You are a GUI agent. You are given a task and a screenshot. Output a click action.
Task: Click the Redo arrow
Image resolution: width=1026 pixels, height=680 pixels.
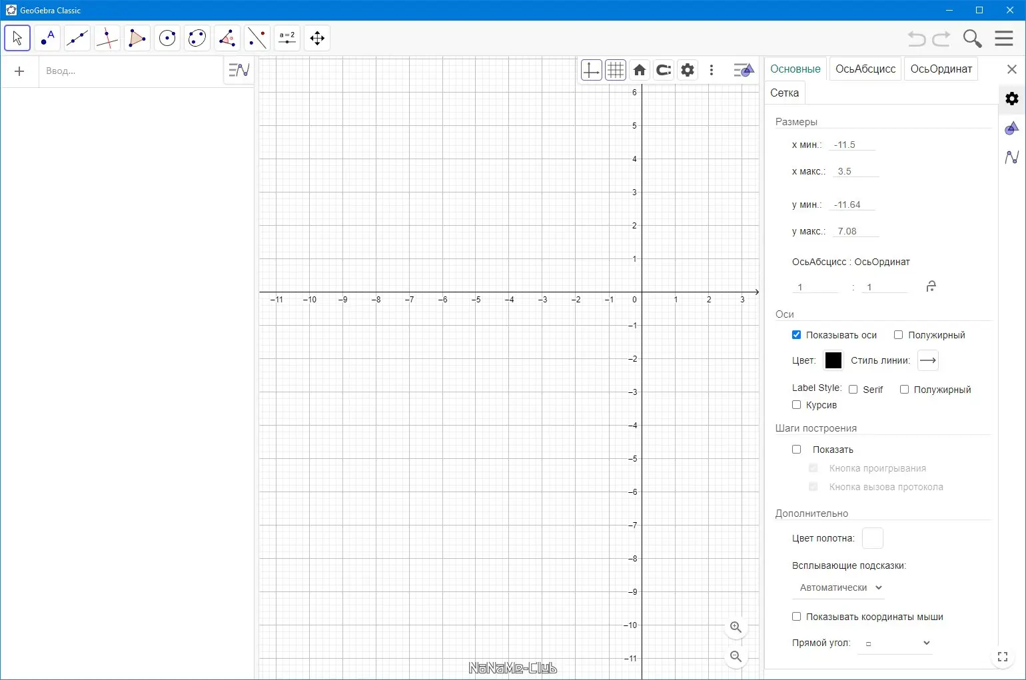(x=941, y=39)
